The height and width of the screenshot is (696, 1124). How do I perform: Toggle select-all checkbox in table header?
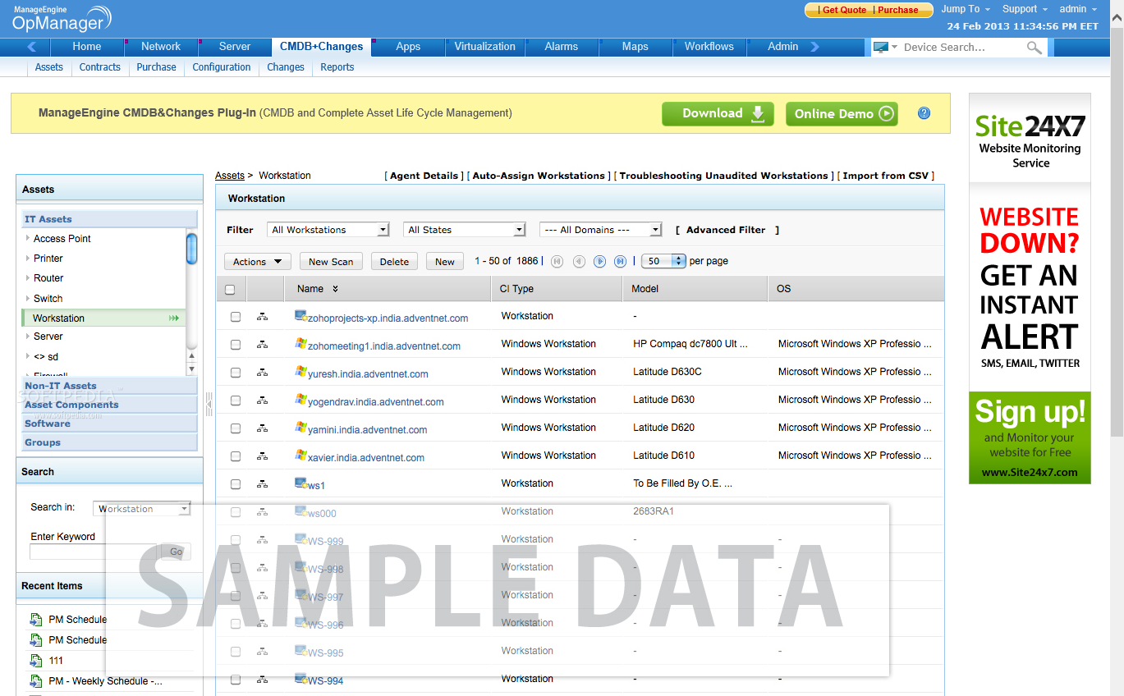[x=230, y=289]
